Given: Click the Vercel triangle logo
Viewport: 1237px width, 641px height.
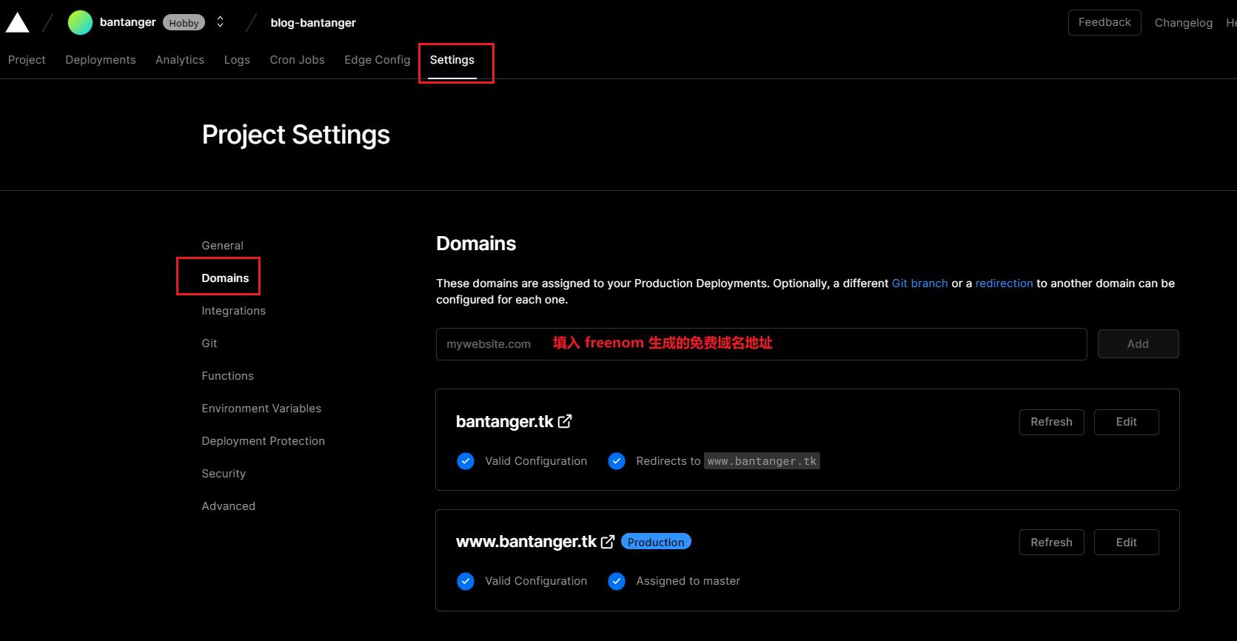Looking at the screenshot, I should coord(17,23).
